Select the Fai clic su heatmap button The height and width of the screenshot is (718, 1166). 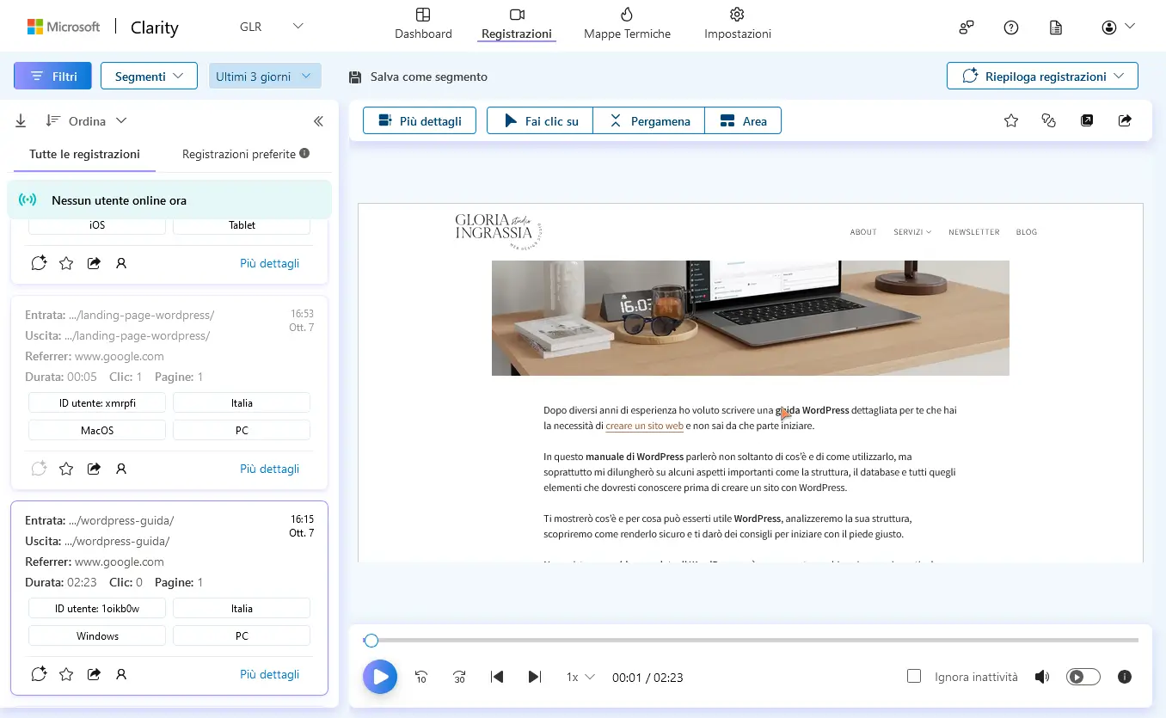point(540,120)
